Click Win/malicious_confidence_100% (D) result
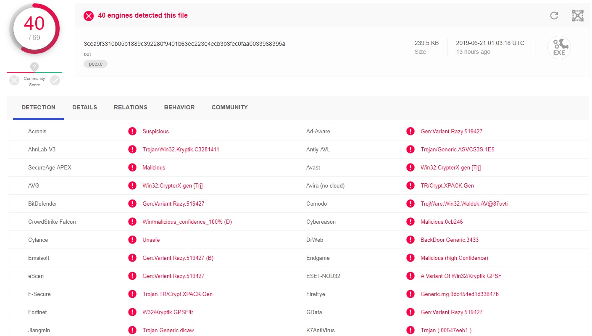Image resolution: width=592 pixels, height=336 pixels. pos(187,222)
